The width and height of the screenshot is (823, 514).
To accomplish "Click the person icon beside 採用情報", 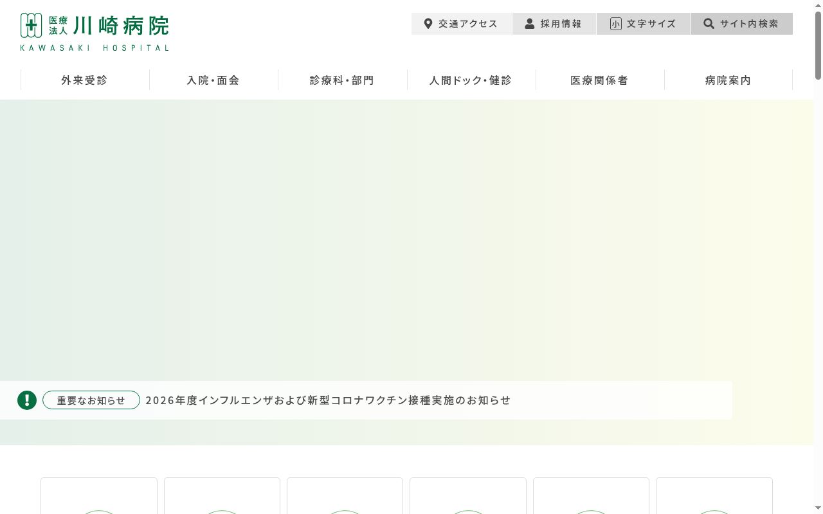I will tap(530, 24).
